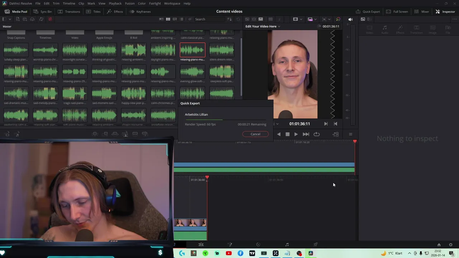Click the red playhead marker on lower timeline
Viewport: 459px width, 258px height.
[x=207, y=177]
